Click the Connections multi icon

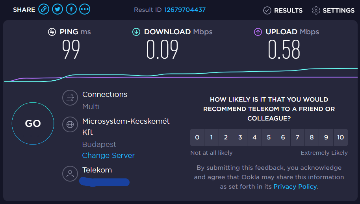coord(70,98)
